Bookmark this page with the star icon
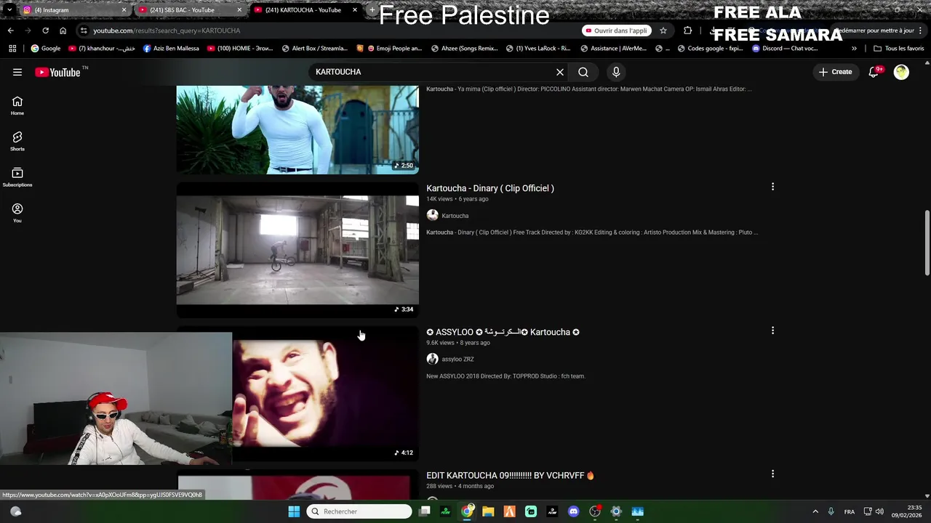Viewport: 931px width, 523px height. pos(663,31)
